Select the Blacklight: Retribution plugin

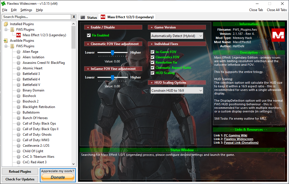[39, 107]
